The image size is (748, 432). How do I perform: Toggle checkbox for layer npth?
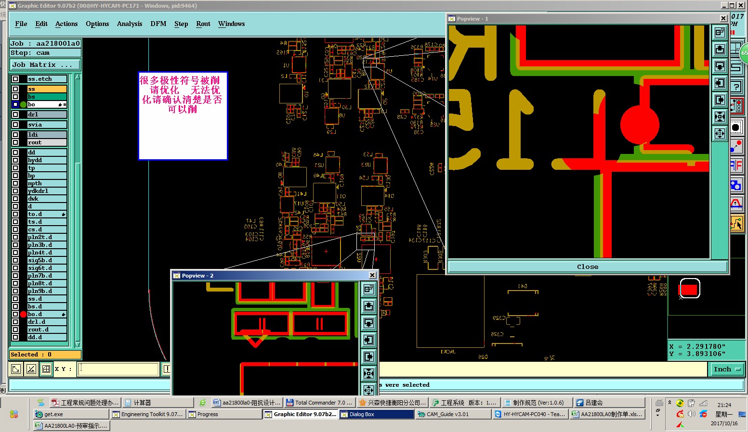15,183
